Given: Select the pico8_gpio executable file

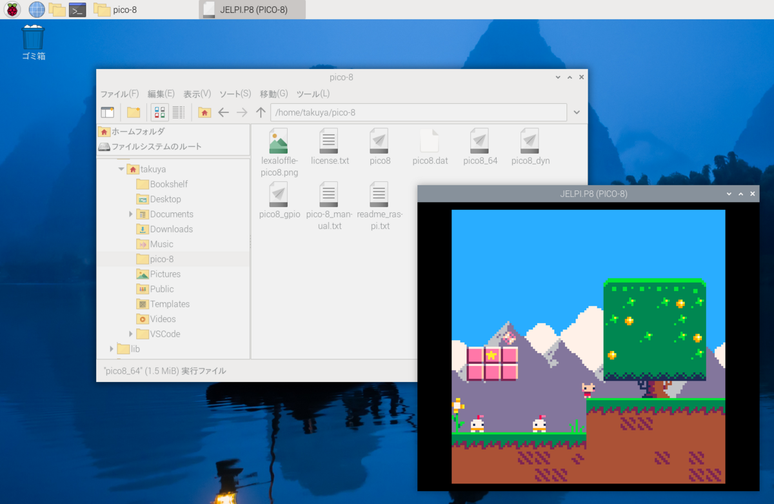Looking at the screenshot, I should (x=279, y=201).
